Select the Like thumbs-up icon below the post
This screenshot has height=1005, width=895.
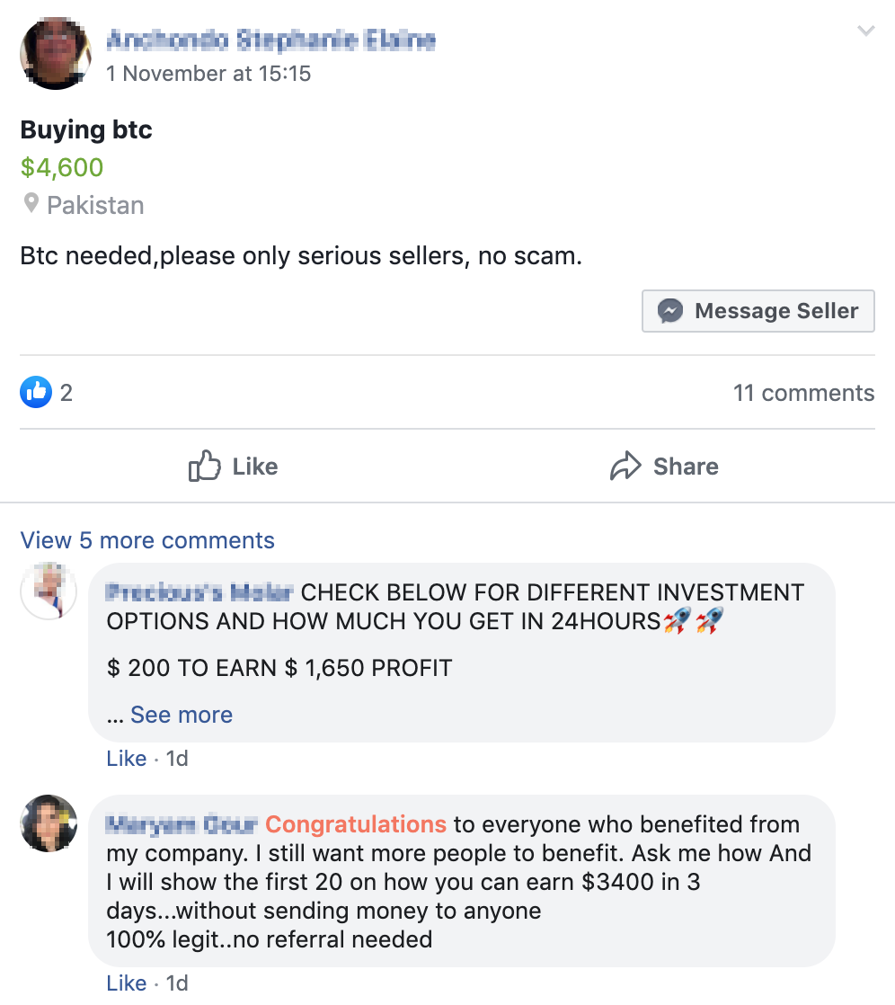205,466
